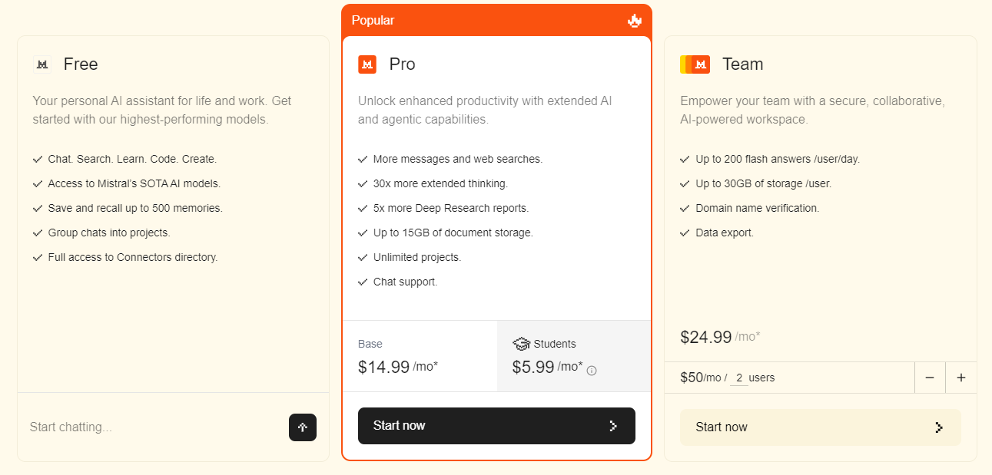Click the Mistral logo beside Free plan

click(x=42, y=64)
